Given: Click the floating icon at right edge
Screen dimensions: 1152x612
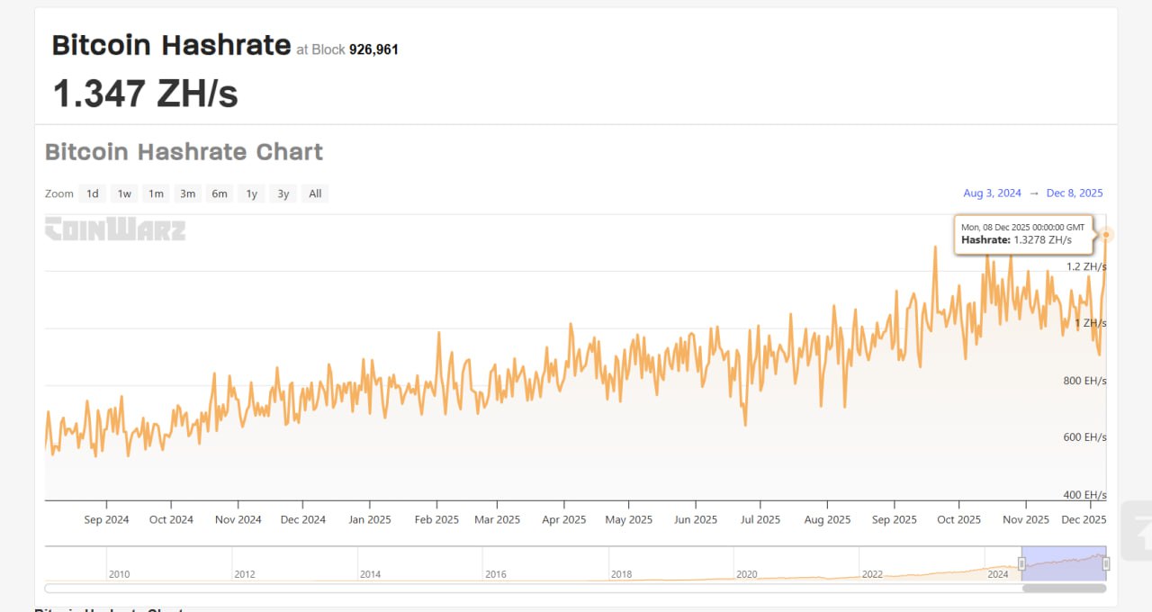Looking at the screenshot, I should (1138, 531).
